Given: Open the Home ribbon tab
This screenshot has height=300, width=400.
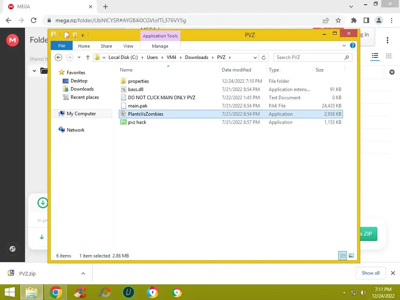Looking at the screenshot, I should click(x=84, y=46).
